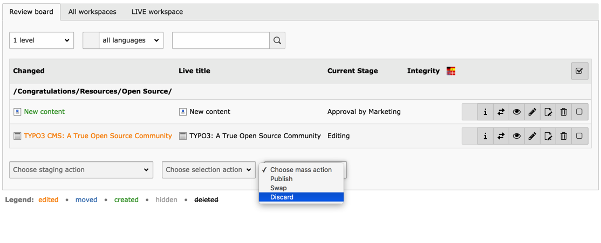Edit New content using the pencil icon
Screen dimensions: 601x243
532,112
